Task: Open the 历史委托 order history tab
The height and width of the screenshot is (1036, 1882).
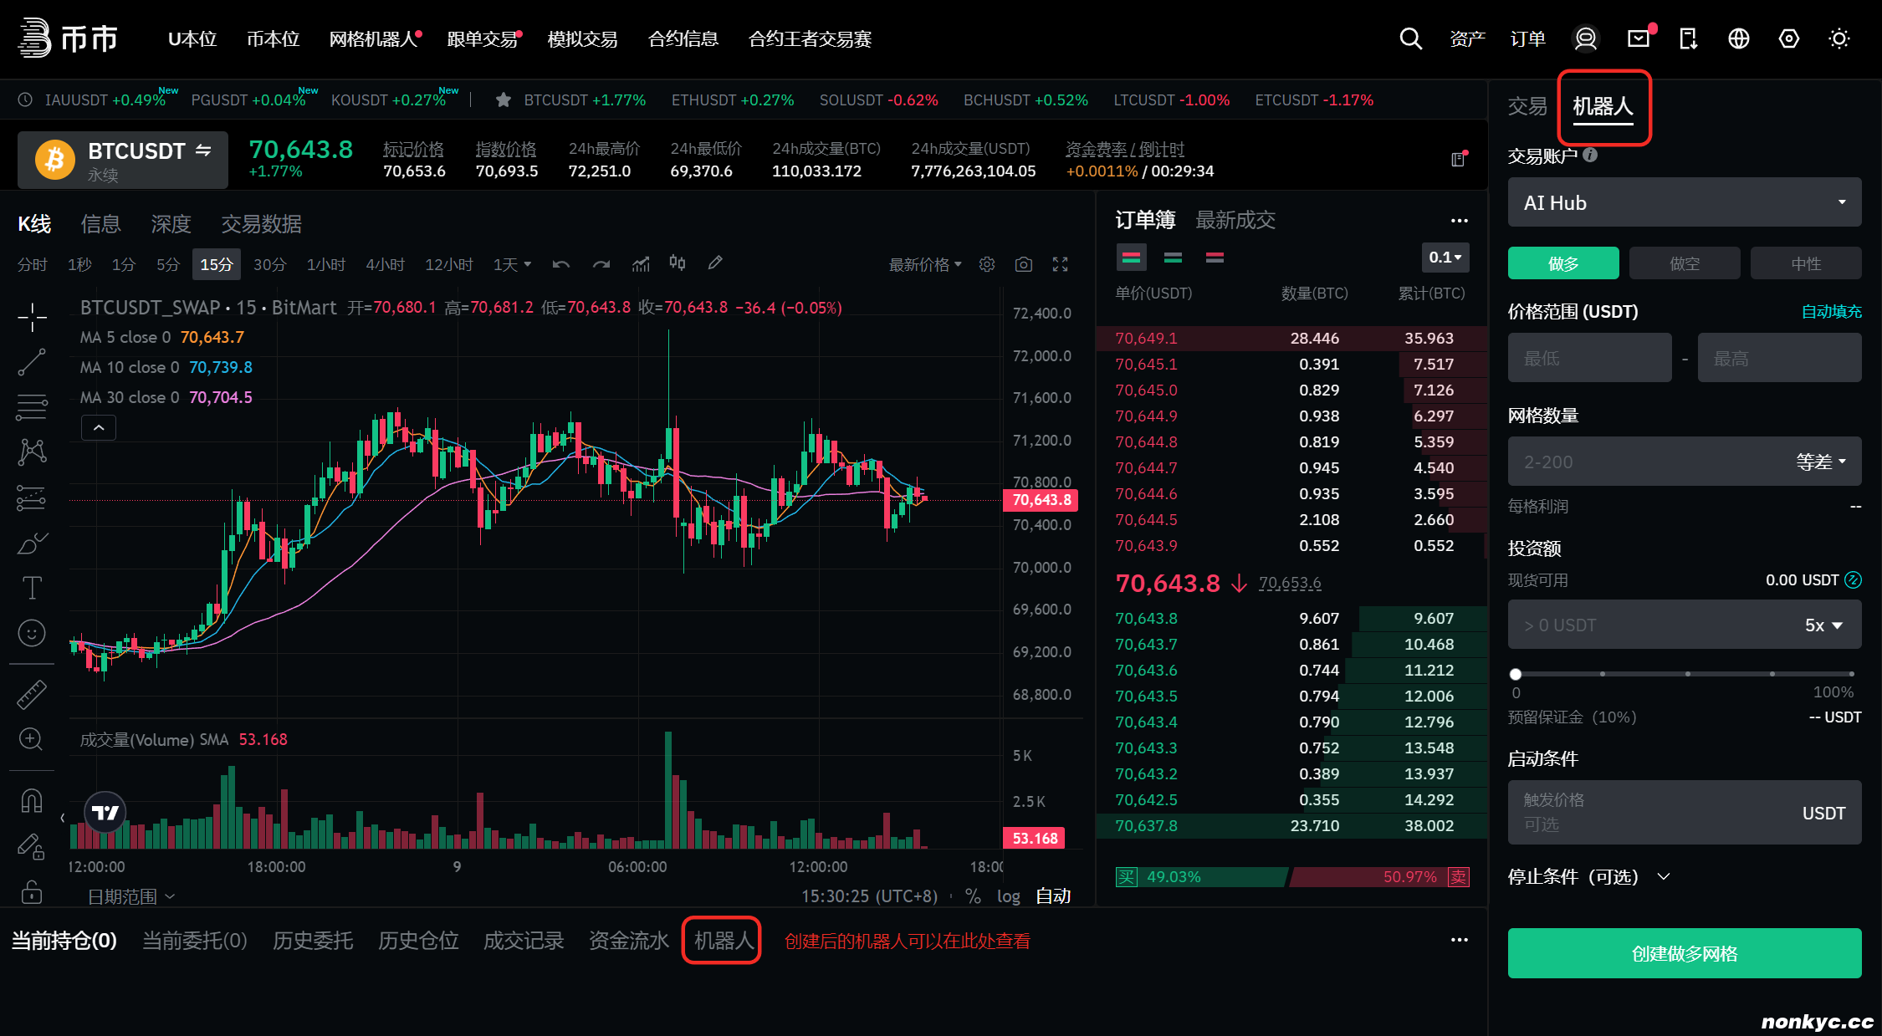Action: tap(312, 941)
